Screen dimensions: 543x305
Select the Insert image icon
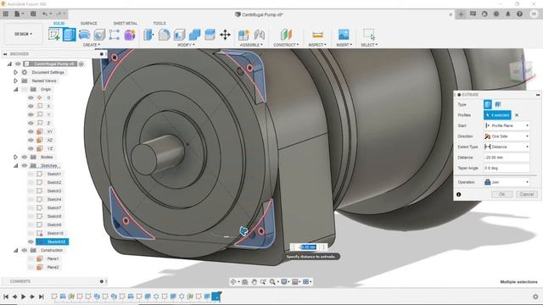344,35
